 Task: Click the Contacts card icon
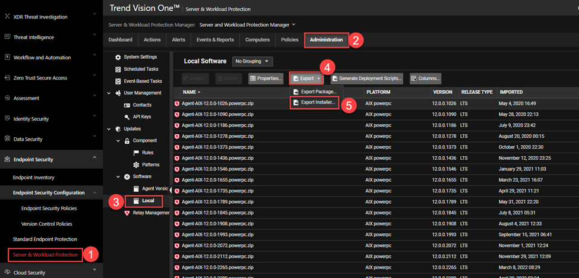coord(126,105)
